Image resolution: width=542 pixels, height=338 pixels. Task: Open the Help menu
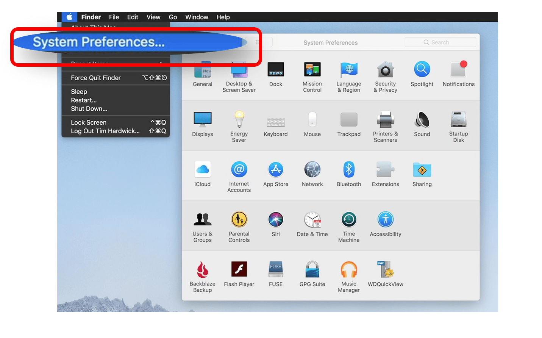[223, 17]
